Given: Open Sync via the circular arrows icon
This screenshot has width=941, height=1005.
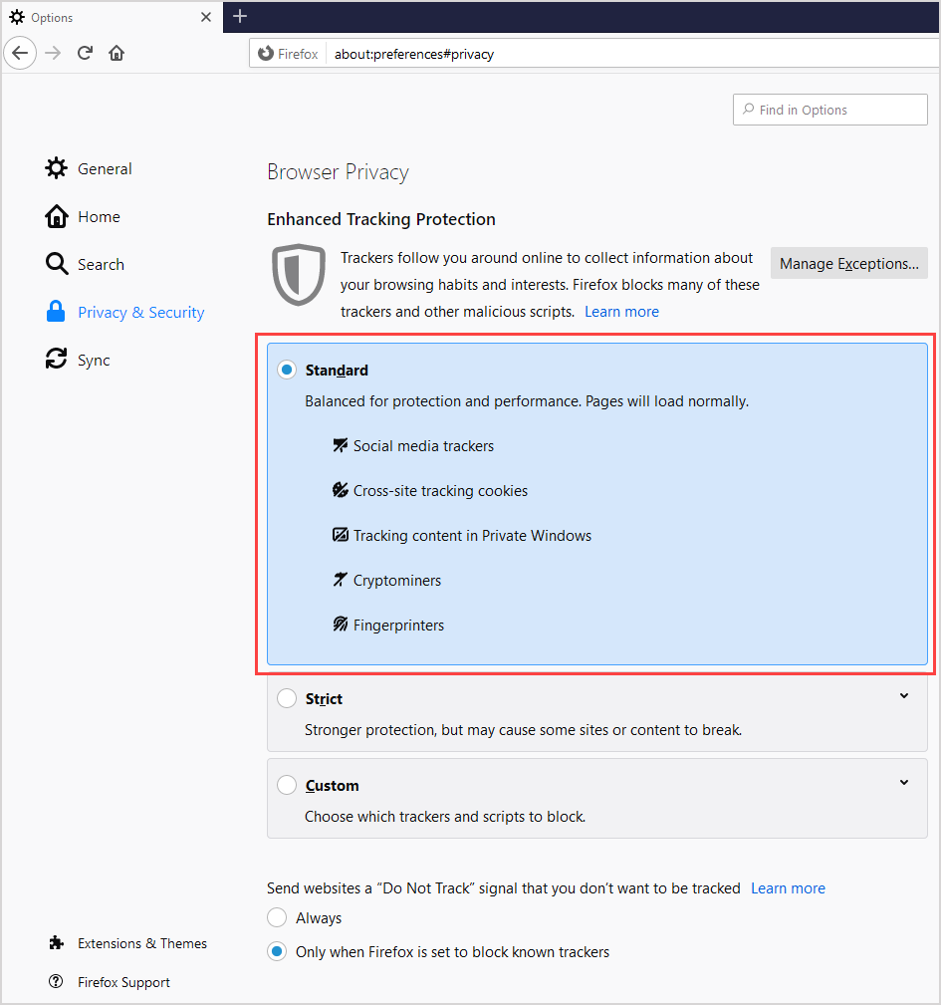Looking at the screenshot, I should coord(57,359).
